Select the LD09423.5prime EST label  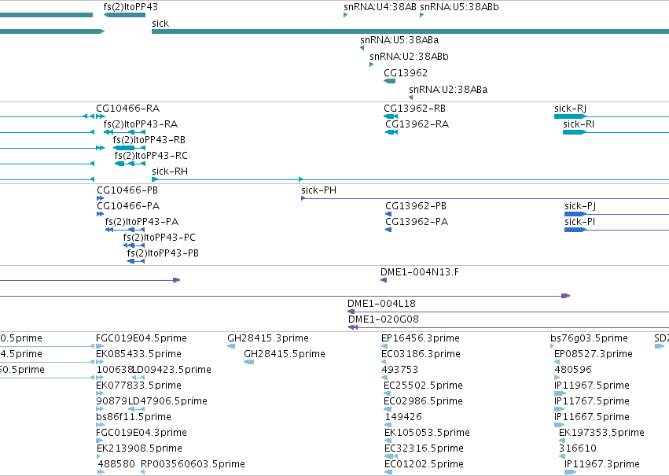[x=172, y=370]
